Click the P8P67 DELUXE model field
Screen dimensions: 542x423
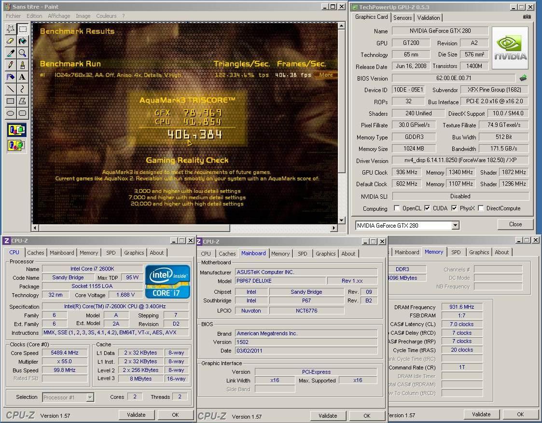tap(280, 281)
